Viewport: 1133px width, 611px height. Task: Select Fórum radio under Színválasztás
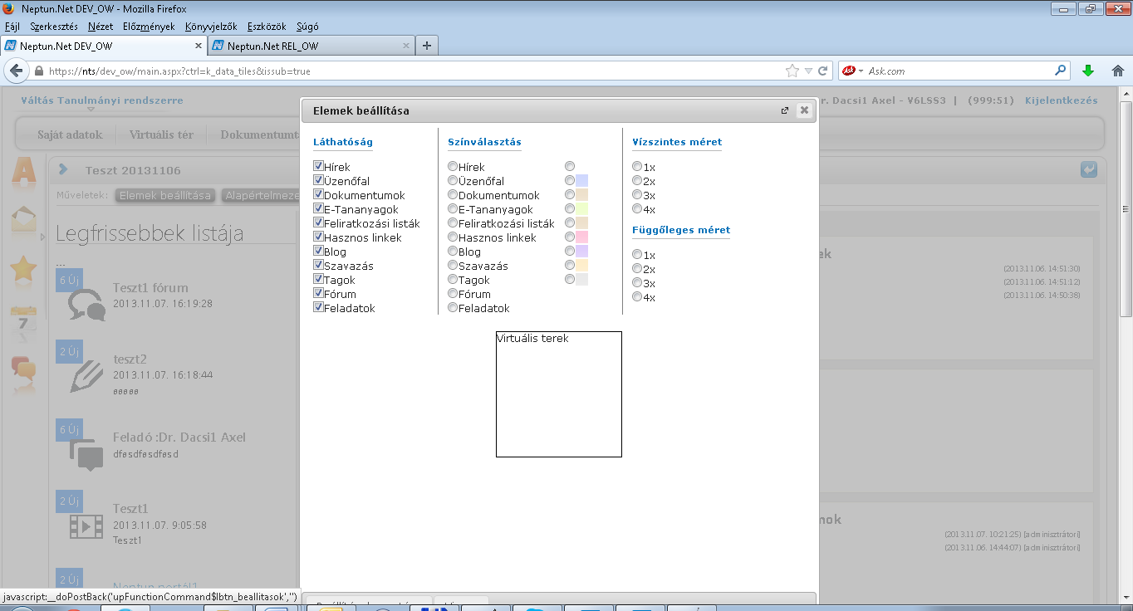pos(453,294)
